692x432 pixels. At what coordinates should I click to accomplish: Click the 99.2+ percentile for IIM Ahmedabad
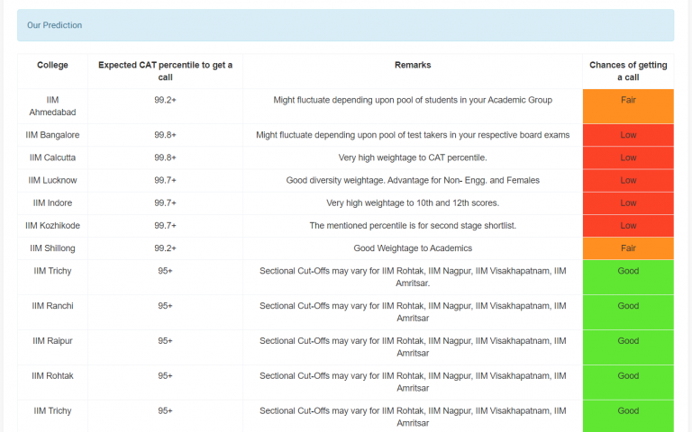click(x=165, y=100)
